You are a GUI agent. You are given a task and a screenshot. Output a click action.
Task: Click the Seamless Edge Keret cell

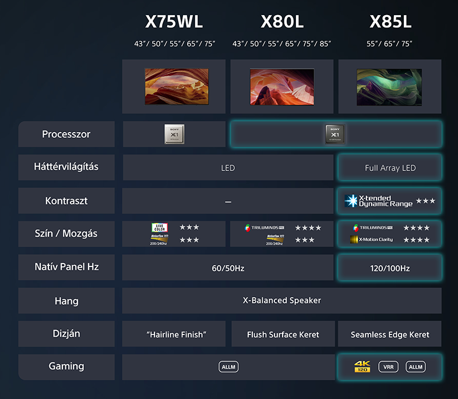[390, 334]
